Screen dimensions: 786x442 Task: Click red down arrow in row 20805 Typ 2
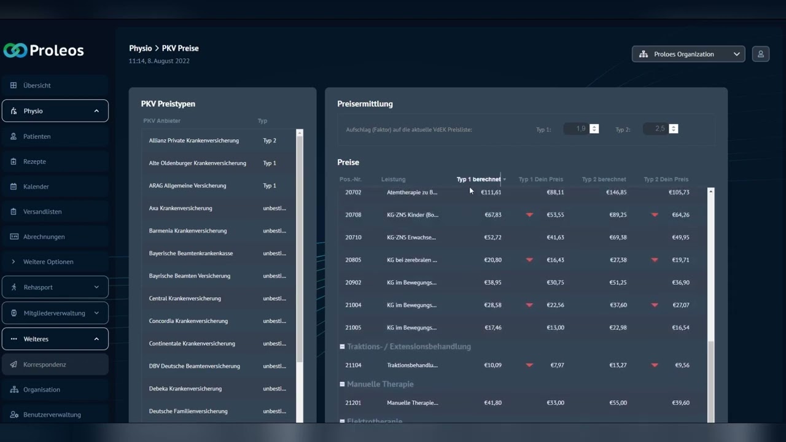tap(655, 260)
